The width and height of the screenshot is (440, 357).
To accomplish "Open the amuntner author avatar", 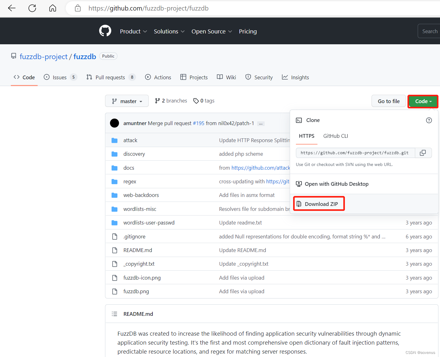I will click(x=115, y=123).
